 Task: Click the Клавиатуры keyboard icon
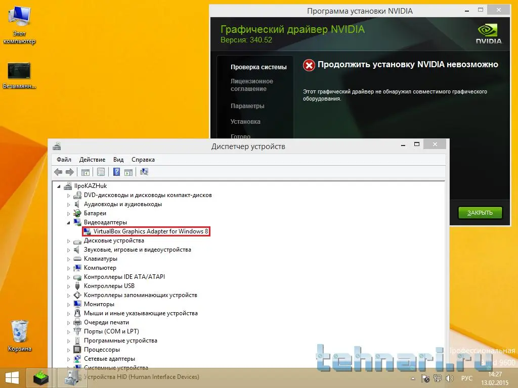[x=77, y=259]
